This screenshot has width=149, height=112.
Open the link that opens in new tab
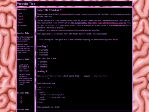click(x=112, y=23)
